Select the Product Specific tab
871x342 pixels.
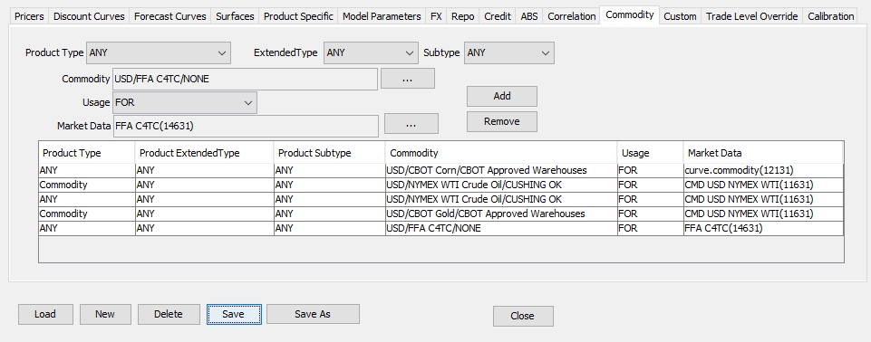point(298,16)
